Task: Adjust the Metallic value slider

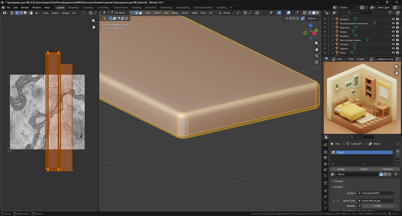Action: coord(377,206)
